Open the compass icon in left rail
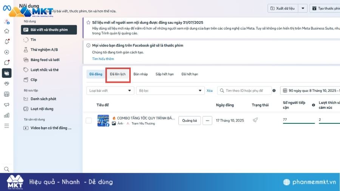Image resolution: width=340 pixels, height=191 pixels. click(x=7, y=52)
